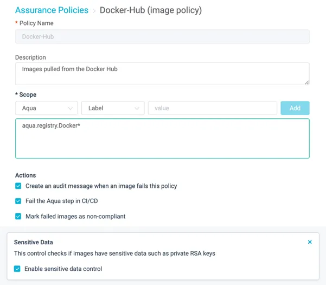Uncheck Enable sensitive data control

click(17, 269)
